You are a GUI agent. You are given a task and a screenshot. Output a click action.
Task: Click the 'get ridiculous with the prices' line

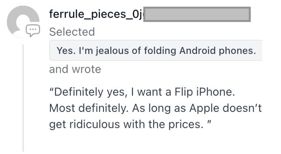coord(130,124)
